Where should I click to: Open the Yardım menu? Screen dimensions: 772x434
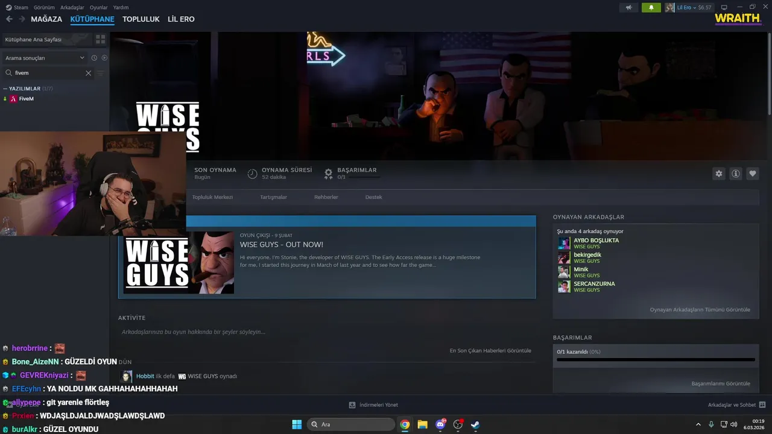[x=121, y=7]
